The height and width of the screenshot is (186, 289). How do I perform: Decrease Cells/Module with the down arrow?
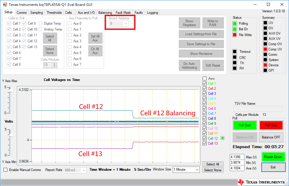click(x=55, y=66)
